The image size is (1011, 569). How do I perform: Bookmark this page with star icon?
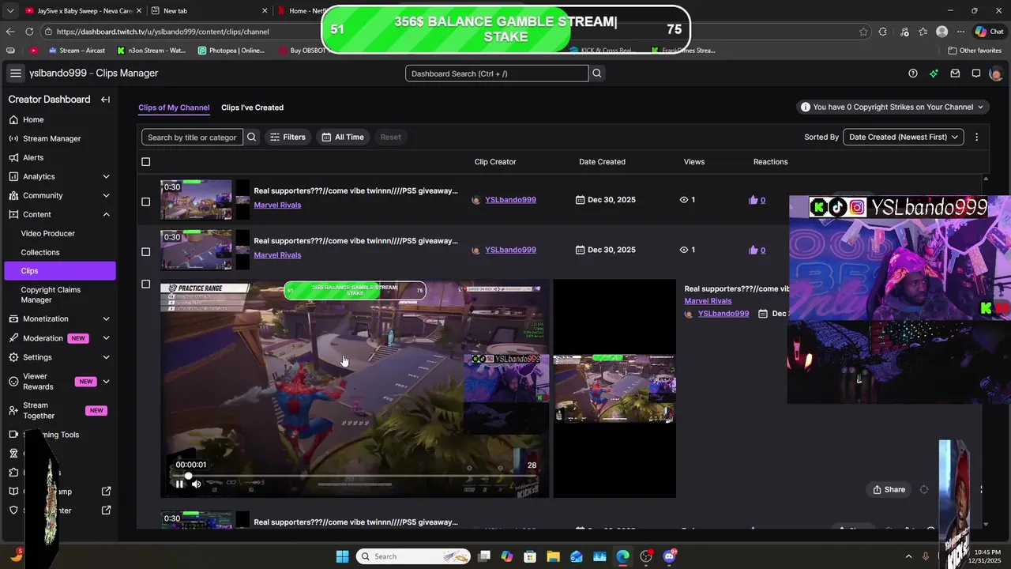[x=863, y=32]
